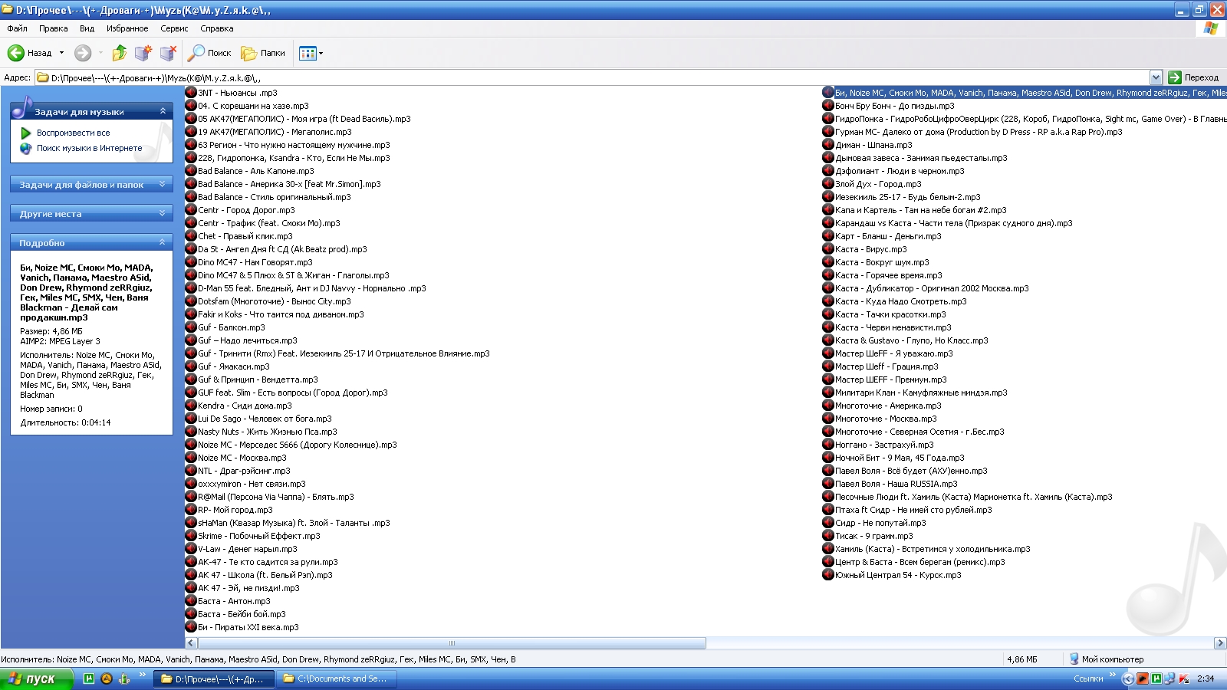Open the Файл menu
This screenshot has height=690, width=1227.
pos(17,28)
